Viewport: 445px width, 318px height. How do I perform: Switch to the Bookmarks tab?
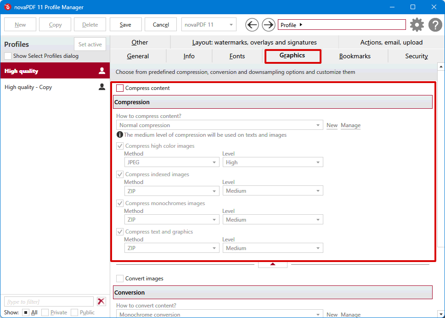click(355, 56)
